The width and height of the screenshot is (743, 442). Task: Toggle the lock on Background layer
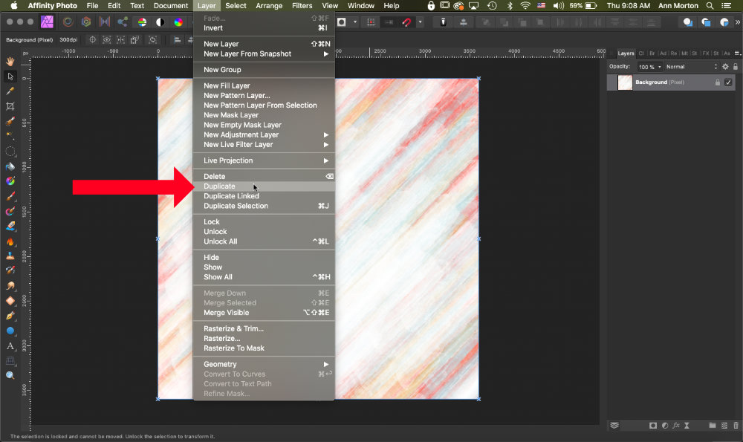[717, 82]
